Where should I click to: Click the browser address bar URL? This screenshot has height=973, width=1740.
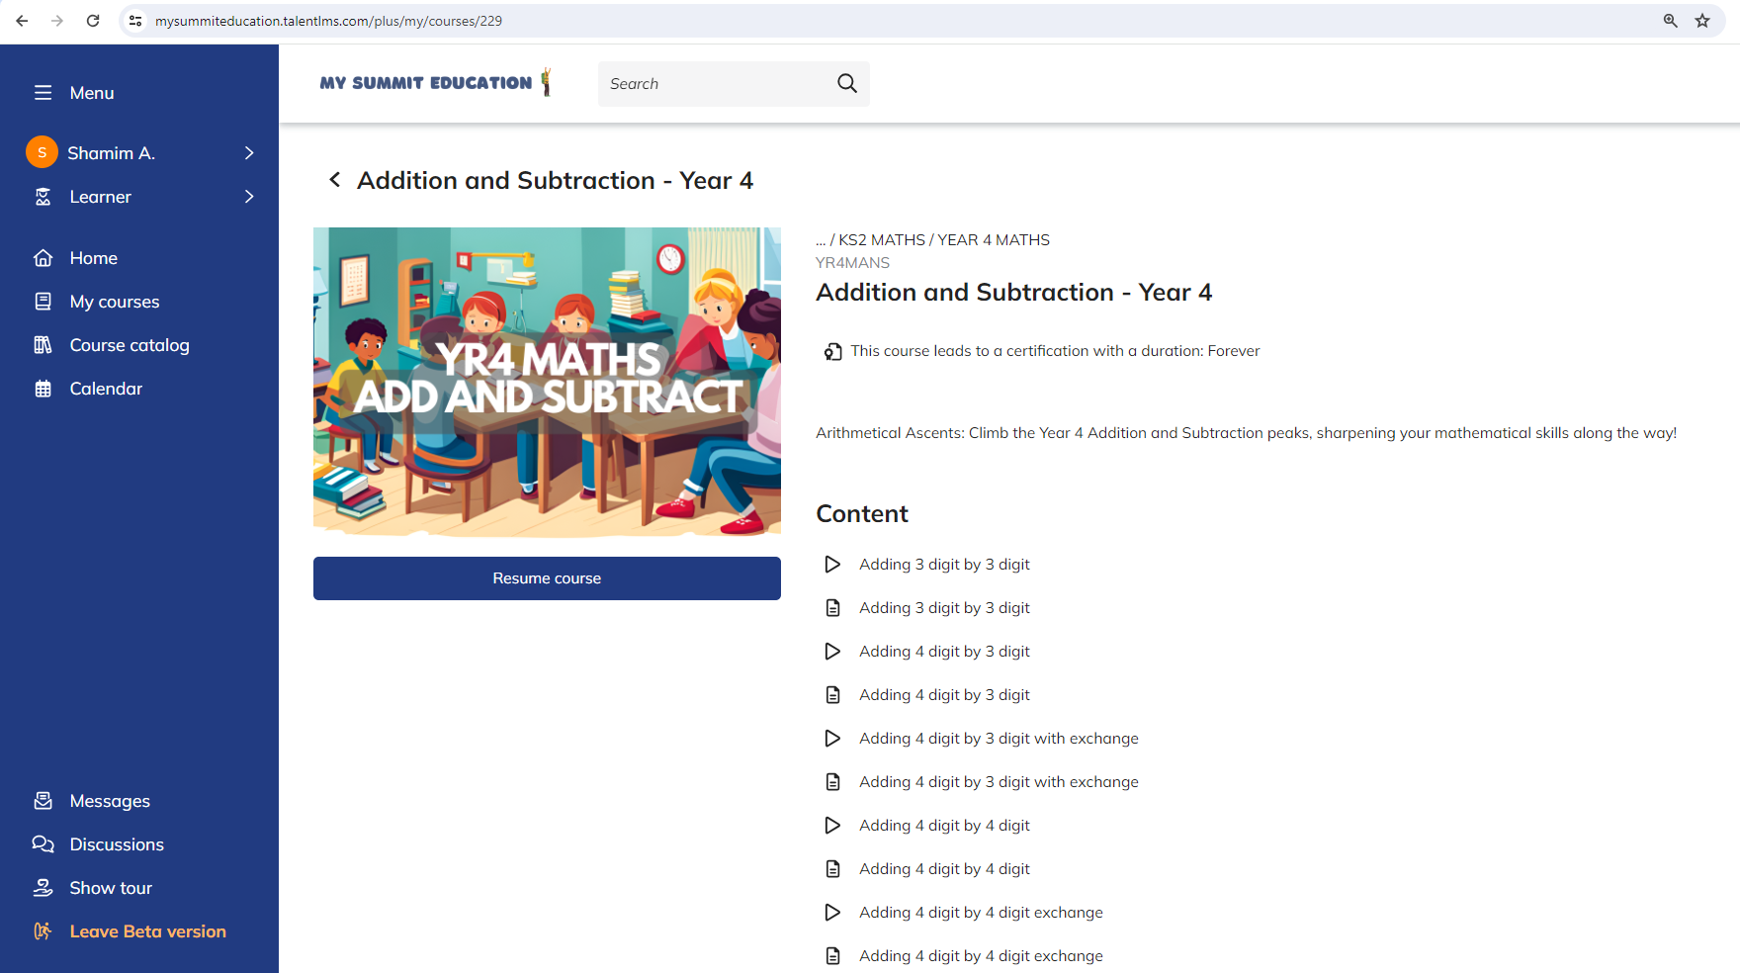[x=328, y=21]
